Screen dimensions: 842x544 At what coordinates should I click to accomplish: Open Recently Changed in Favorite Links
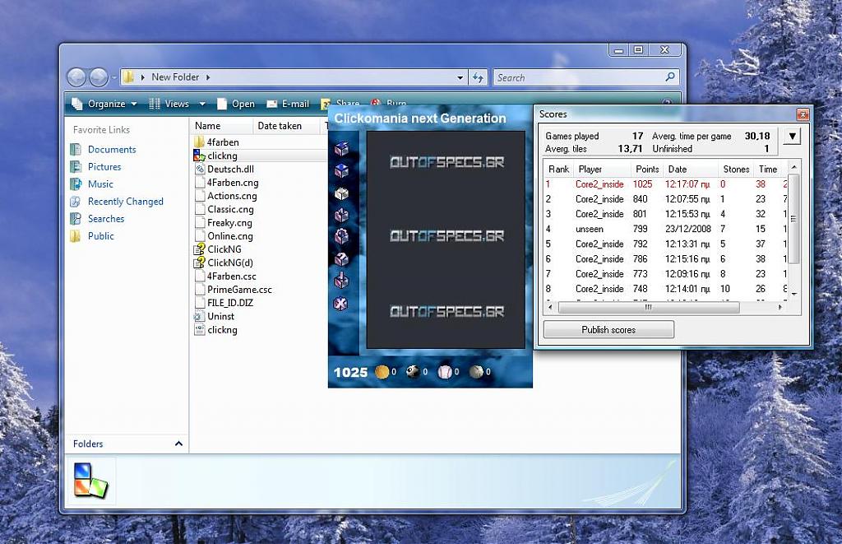pos(117,201)
